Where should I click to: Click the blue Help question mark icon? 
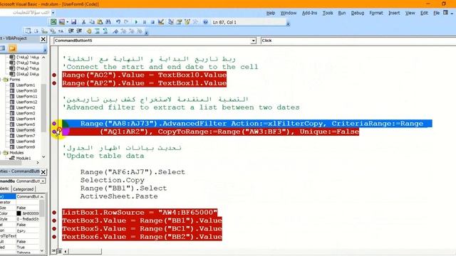point(205,22)
